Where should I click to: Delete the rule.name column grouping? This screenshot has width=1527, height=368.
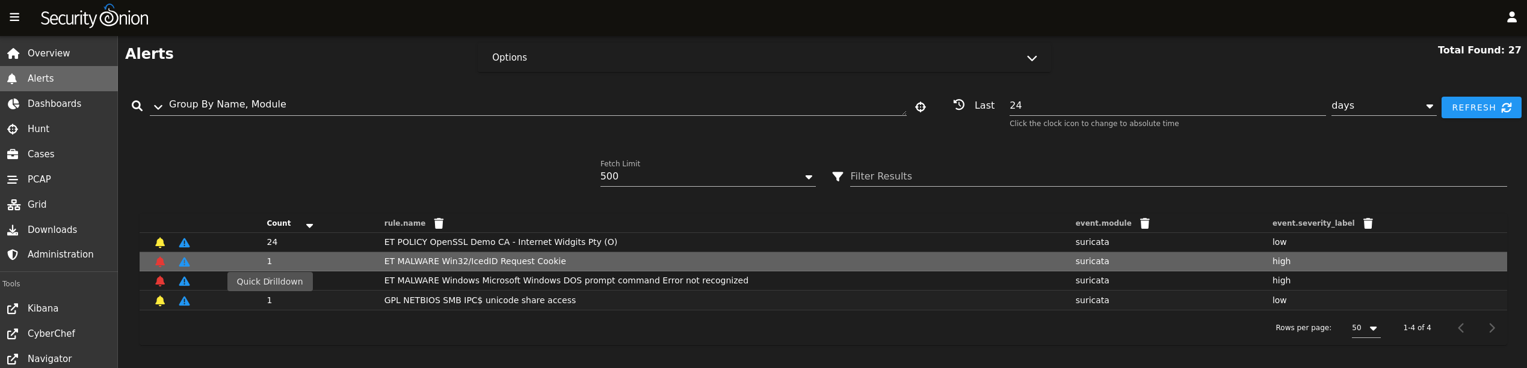[439, 223]
